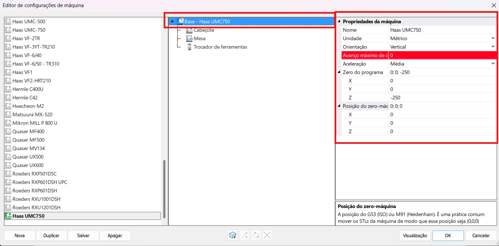Select Haas VF2-HRT210 in the machine list
Image resolution: width=499 pixels, height=246 pixels.
coord(32,81)
